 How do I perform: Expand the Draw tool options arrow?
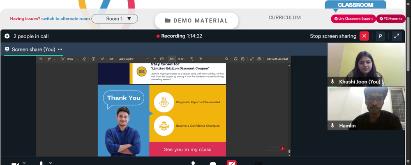(77, 59)
